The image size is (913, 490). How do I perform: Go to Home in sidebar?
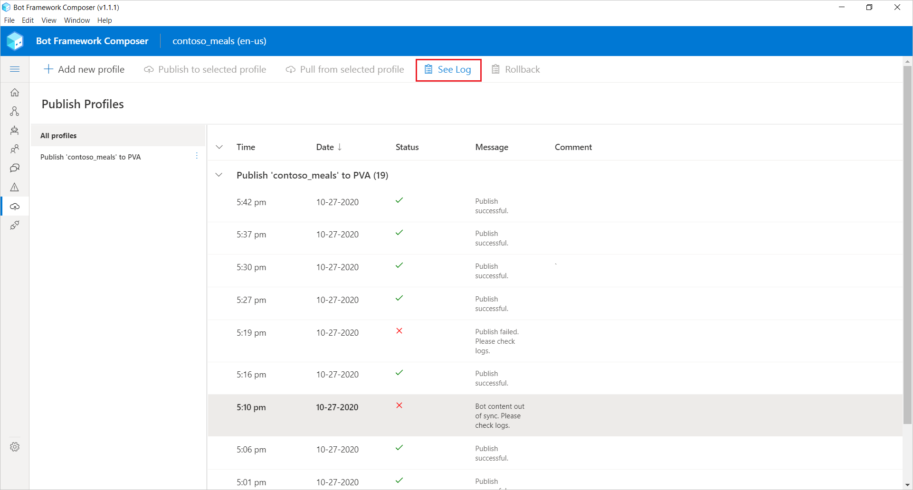15,92
